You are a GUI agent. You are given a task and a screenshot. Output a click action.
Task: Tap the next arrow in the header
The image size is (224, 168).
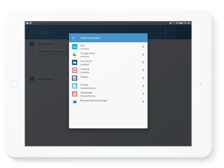[x=185, y=32]
